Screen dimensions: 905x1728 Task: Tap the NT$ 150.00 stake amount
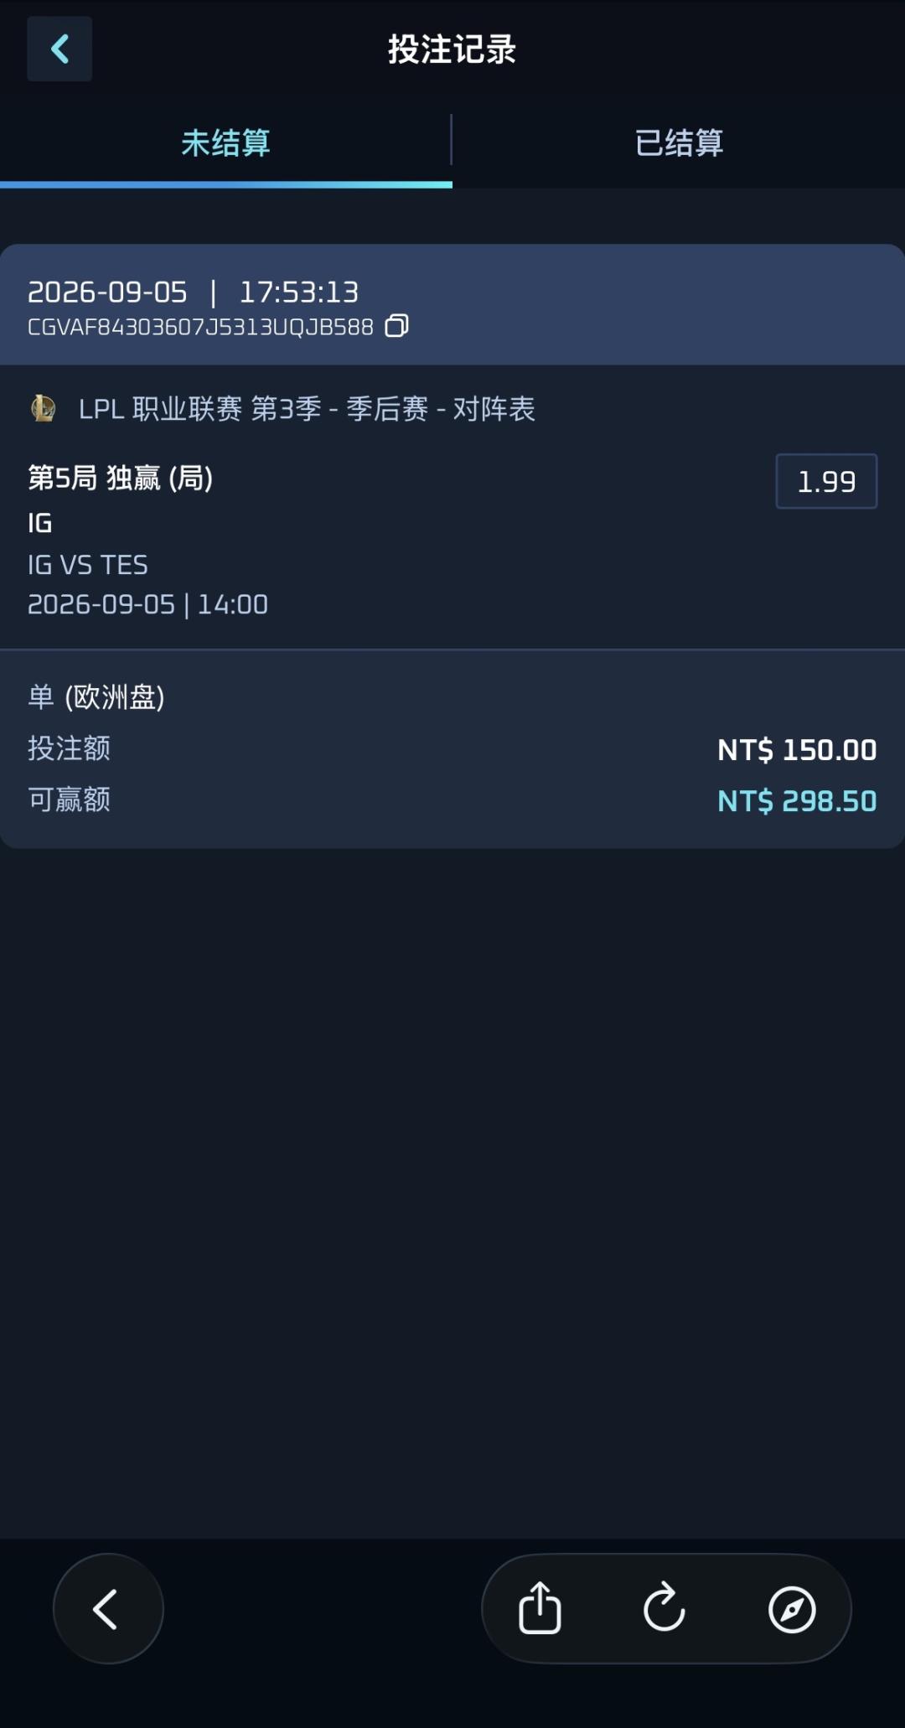(797, 749)
